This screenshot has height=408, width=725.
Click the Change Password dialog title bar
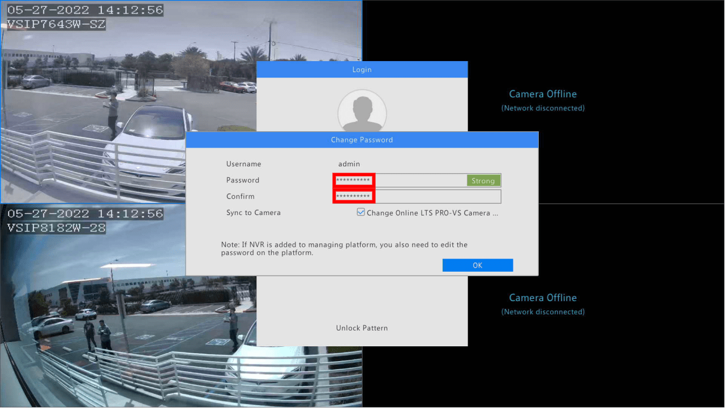point(362,140)
